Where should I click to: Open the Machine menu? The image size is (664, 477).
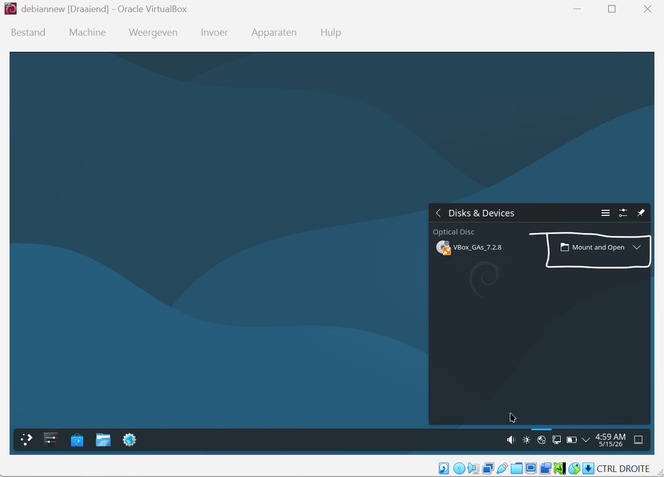pos(87,32)
